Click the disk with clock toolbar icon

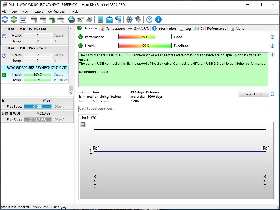[x=43, y=19]
